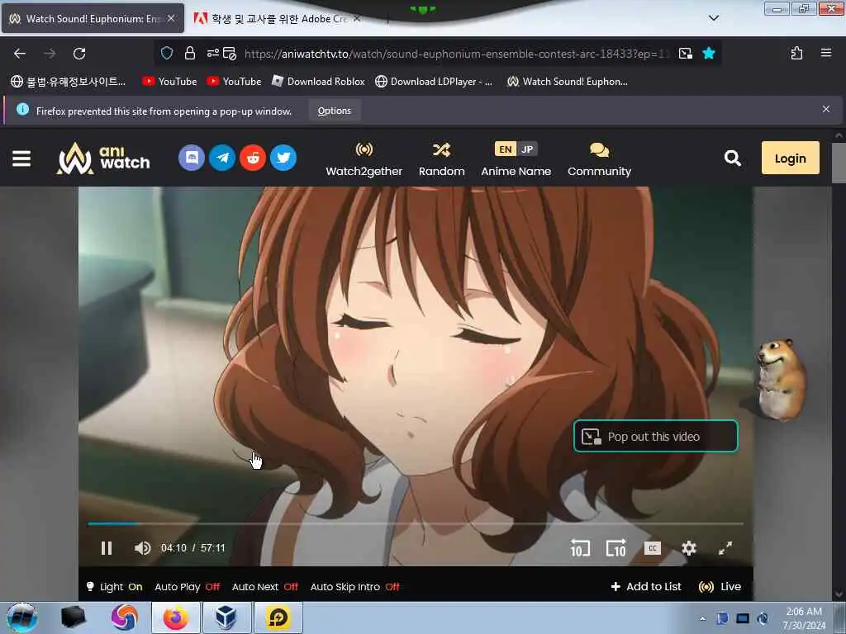Image resolution: width=846 pixels, height=634 pixels.
Task: Enter fullscreen video mode
Action: 725,548
